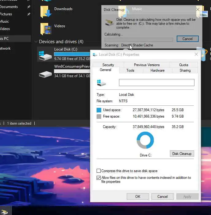The height and width of the screenshot is (215, 211).
Task: Close the Local Disk Properties window
Action: click(196, 54)
